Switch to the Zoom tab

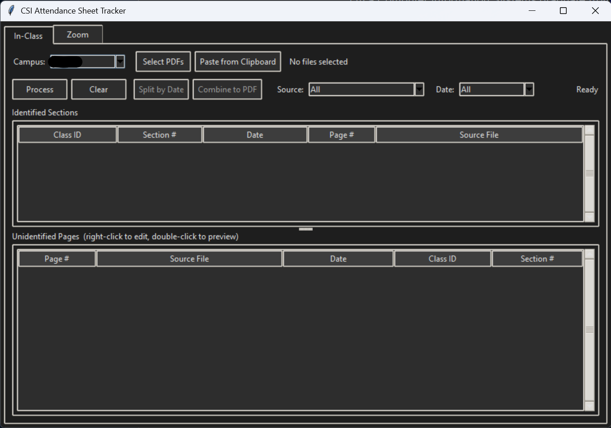click(x=78, y=34)
